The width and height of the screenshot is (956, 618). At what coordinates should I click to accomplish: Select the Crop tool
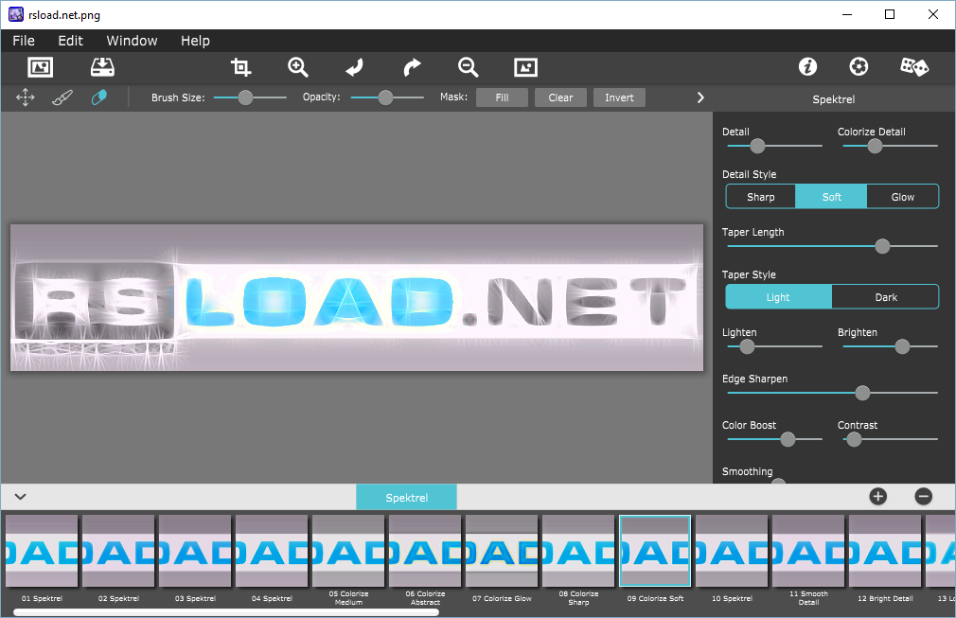click(240, 67)
